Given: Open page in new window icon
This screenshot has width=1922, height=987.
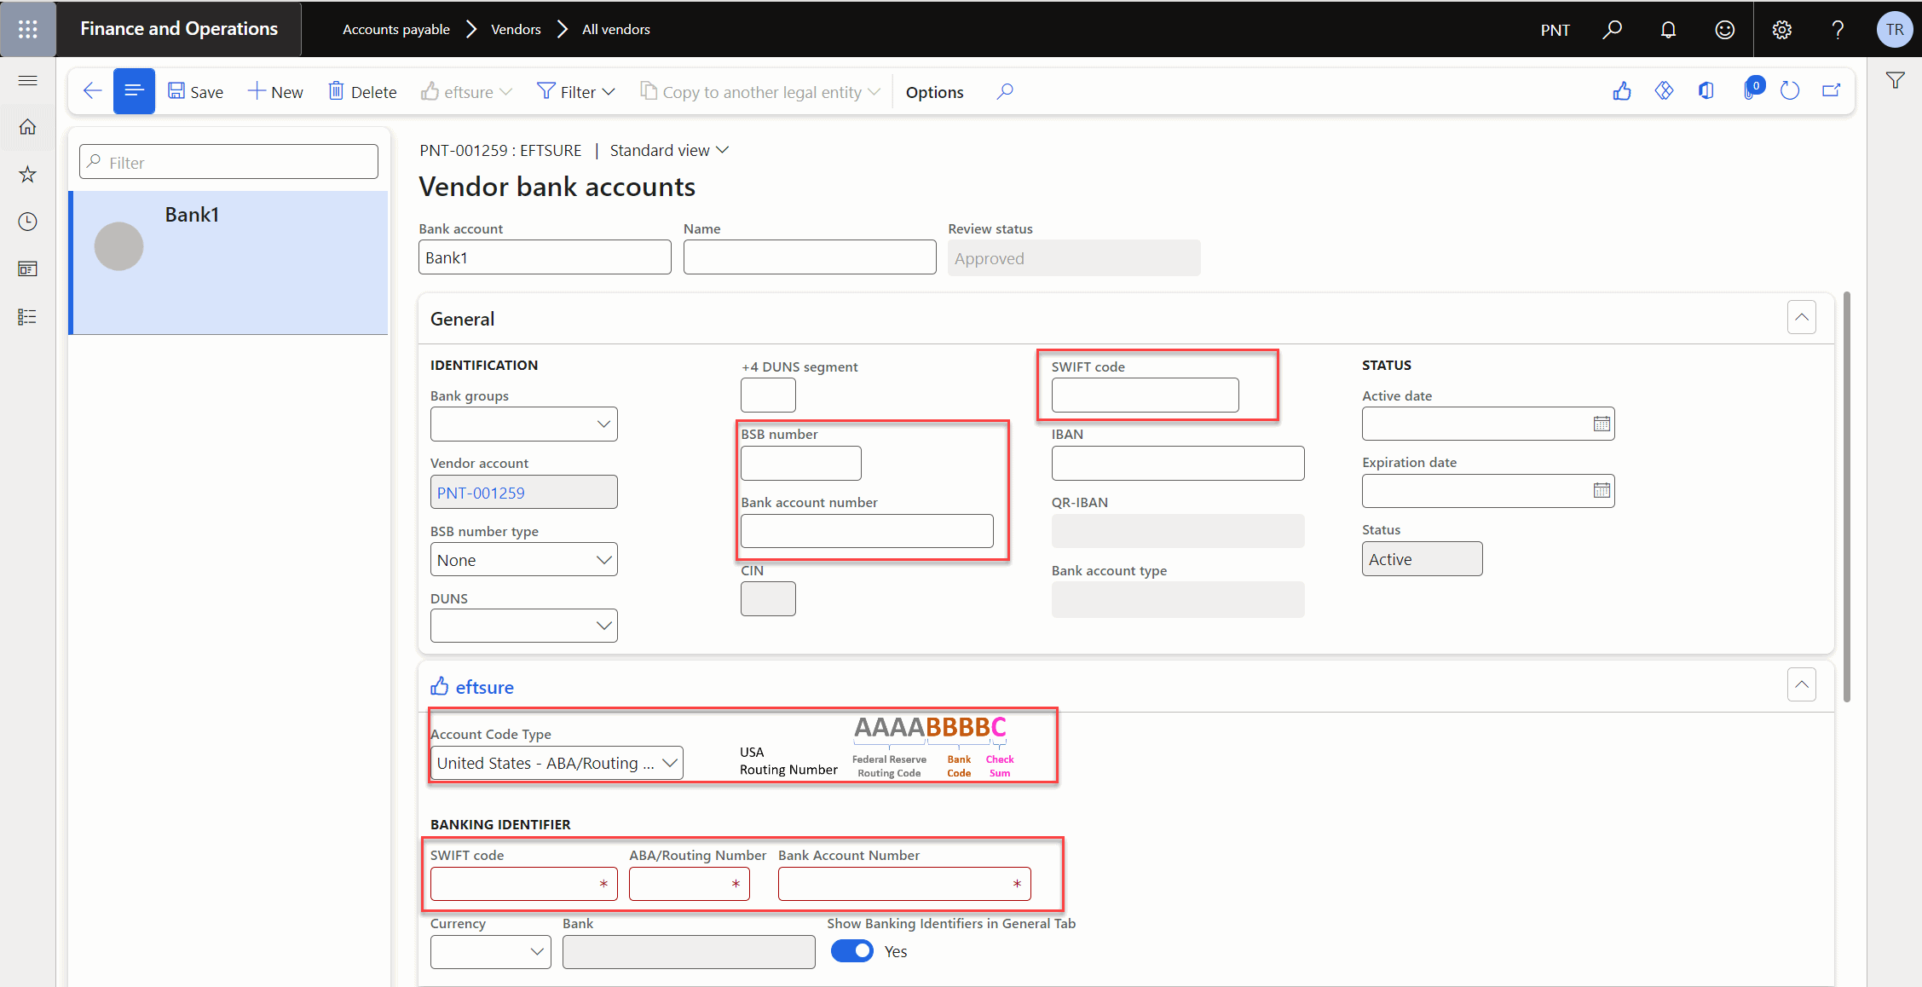Looking at the screenshot, I should point(1831,91).
